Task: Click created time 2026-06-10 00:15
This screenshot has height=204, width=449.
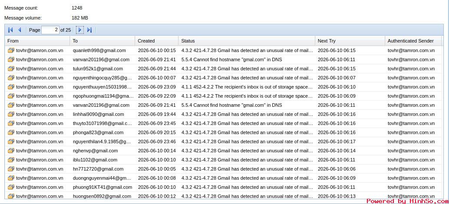Action: 157,50
